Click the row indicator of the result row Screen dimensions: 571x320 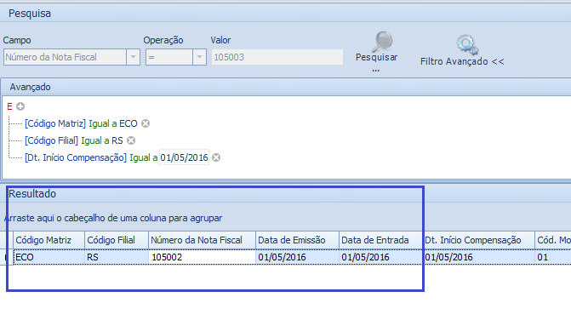pos(7,257)
